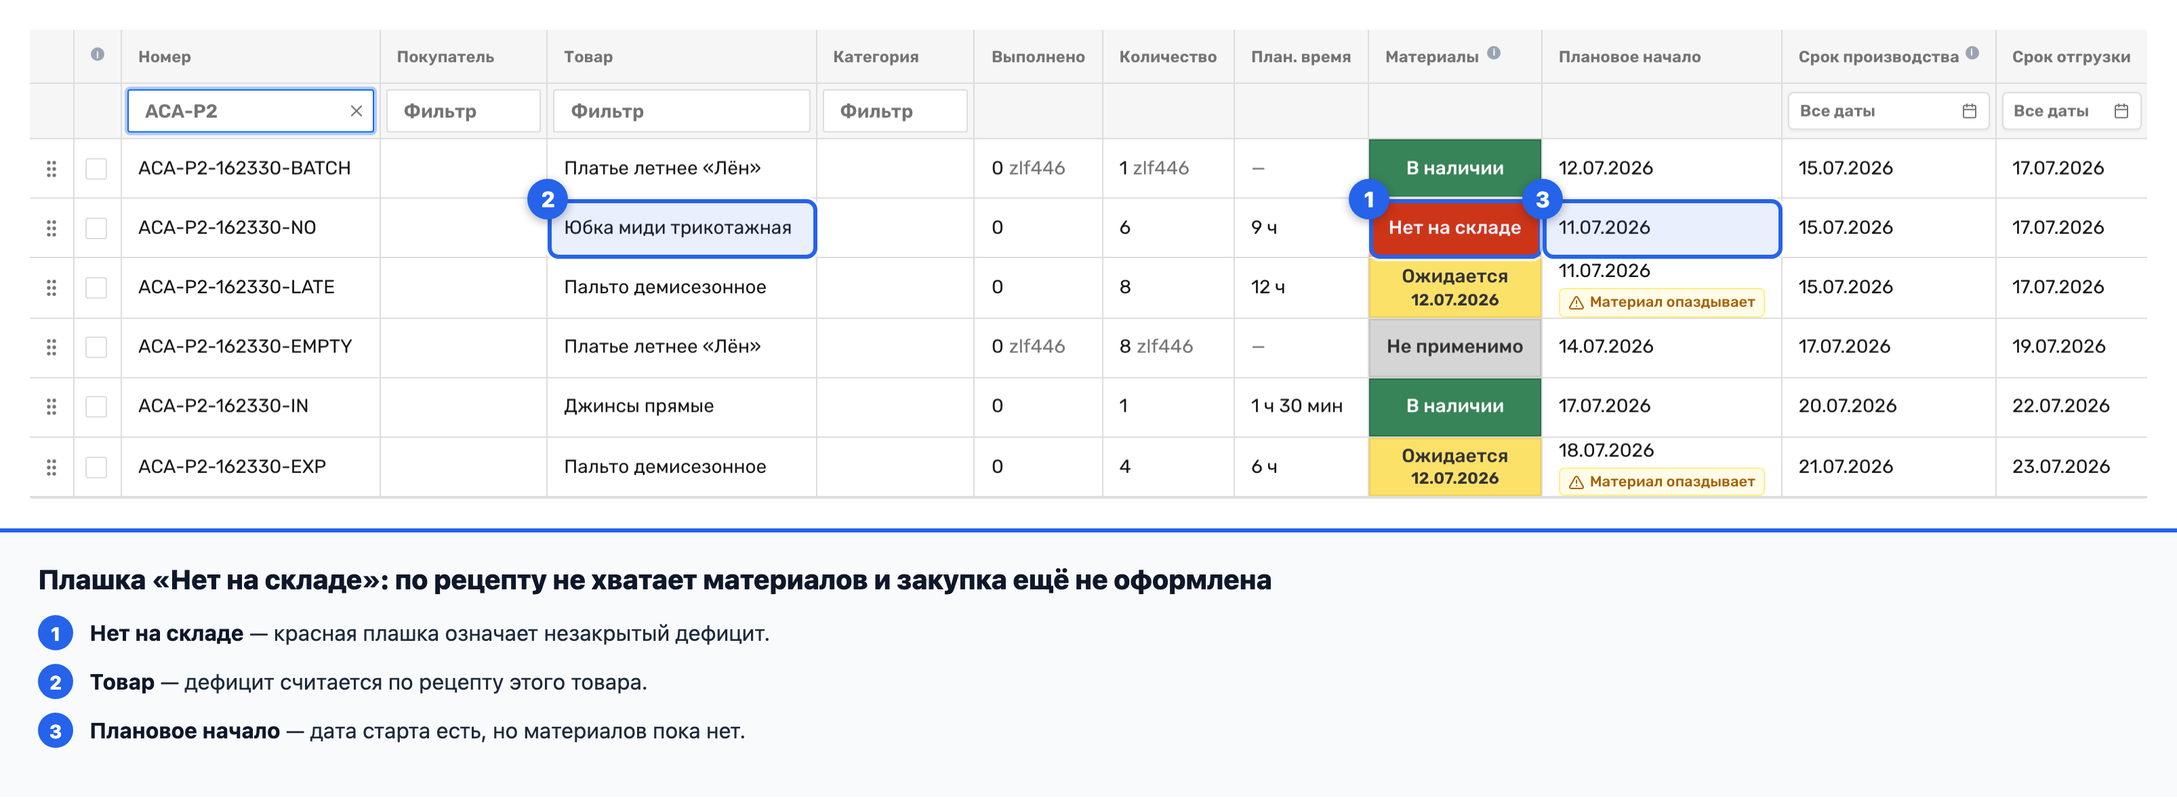Click info icon in the first header column

[97, 55]
